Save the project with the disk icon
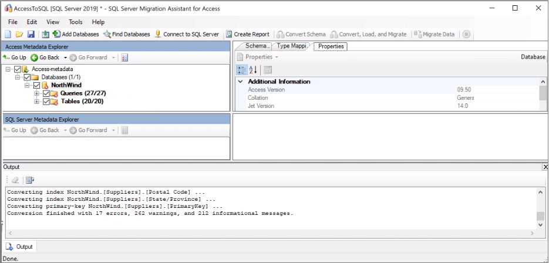The width and height of the screenshot is (549, 263). pyautogui.click(x=31, y=35)
